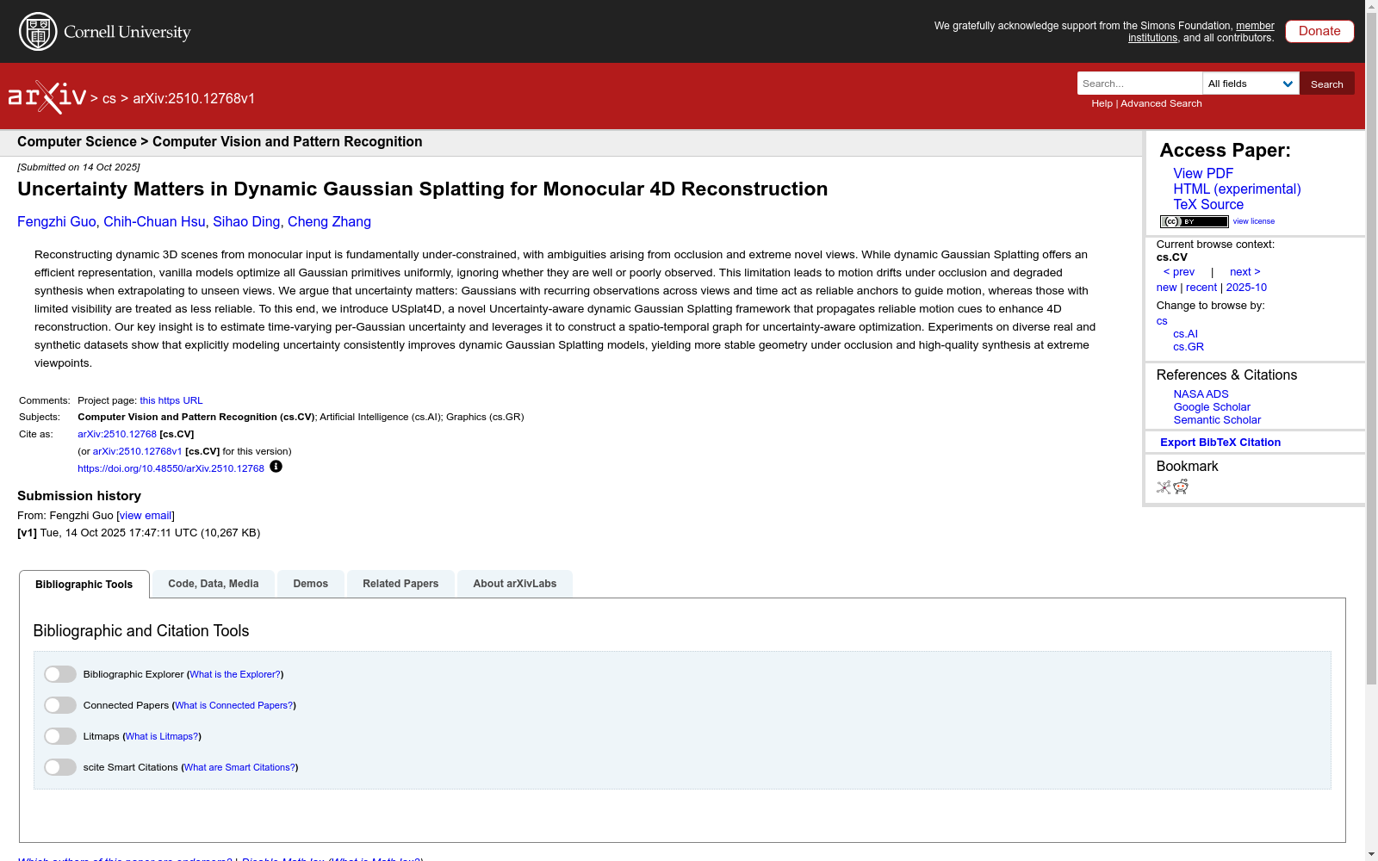Browse by cs.AI category
The width and height of the screenshot is (1378, 861).
pyautogui.click(x=1185, y=334)
